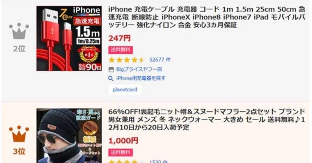The height and width of the screenshot is (163, 312).
Task: Open the iPhone 充電ケーブル product title
Action: (x=207, y=17)
